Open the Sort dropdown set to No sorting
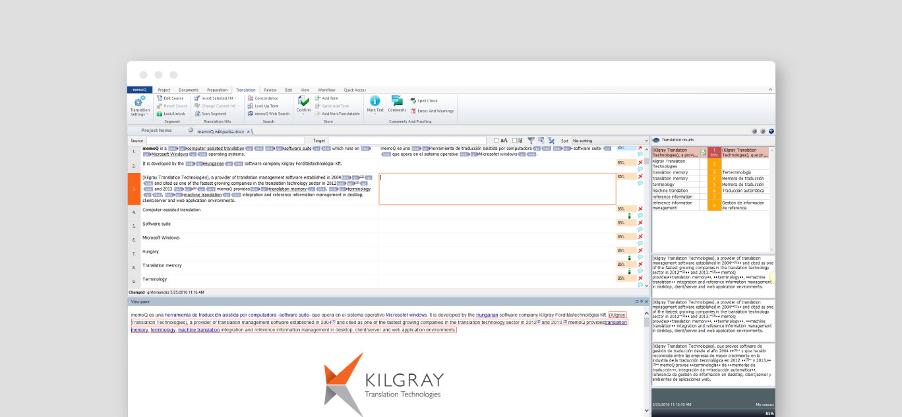 click(609, 141)
